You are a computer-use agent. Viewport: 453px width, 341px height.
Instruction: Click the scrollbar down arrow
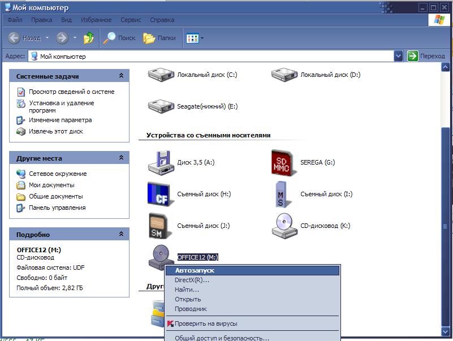click(445, 331)
